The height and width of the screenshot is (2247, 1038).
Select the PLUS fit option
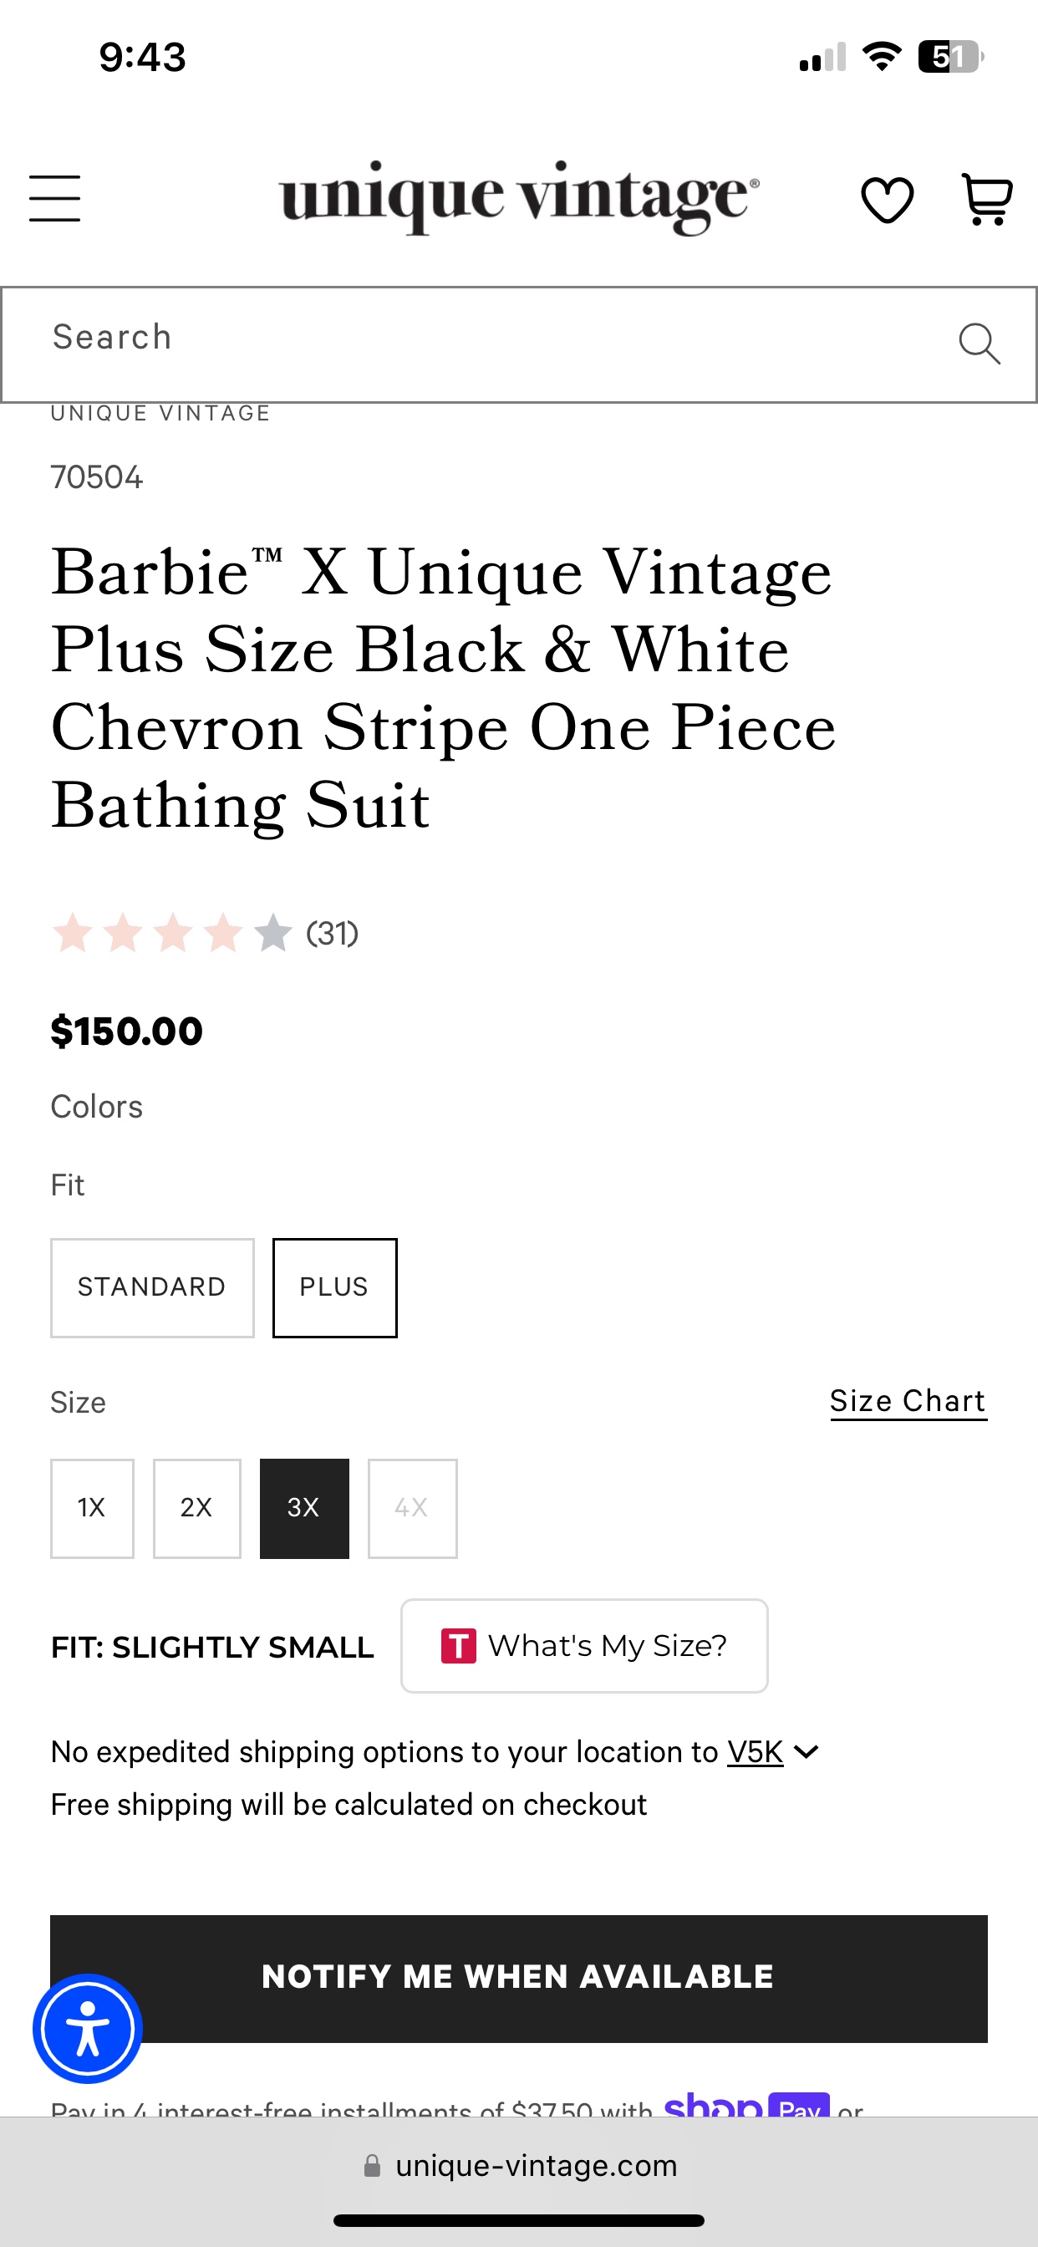(334, 1287)
